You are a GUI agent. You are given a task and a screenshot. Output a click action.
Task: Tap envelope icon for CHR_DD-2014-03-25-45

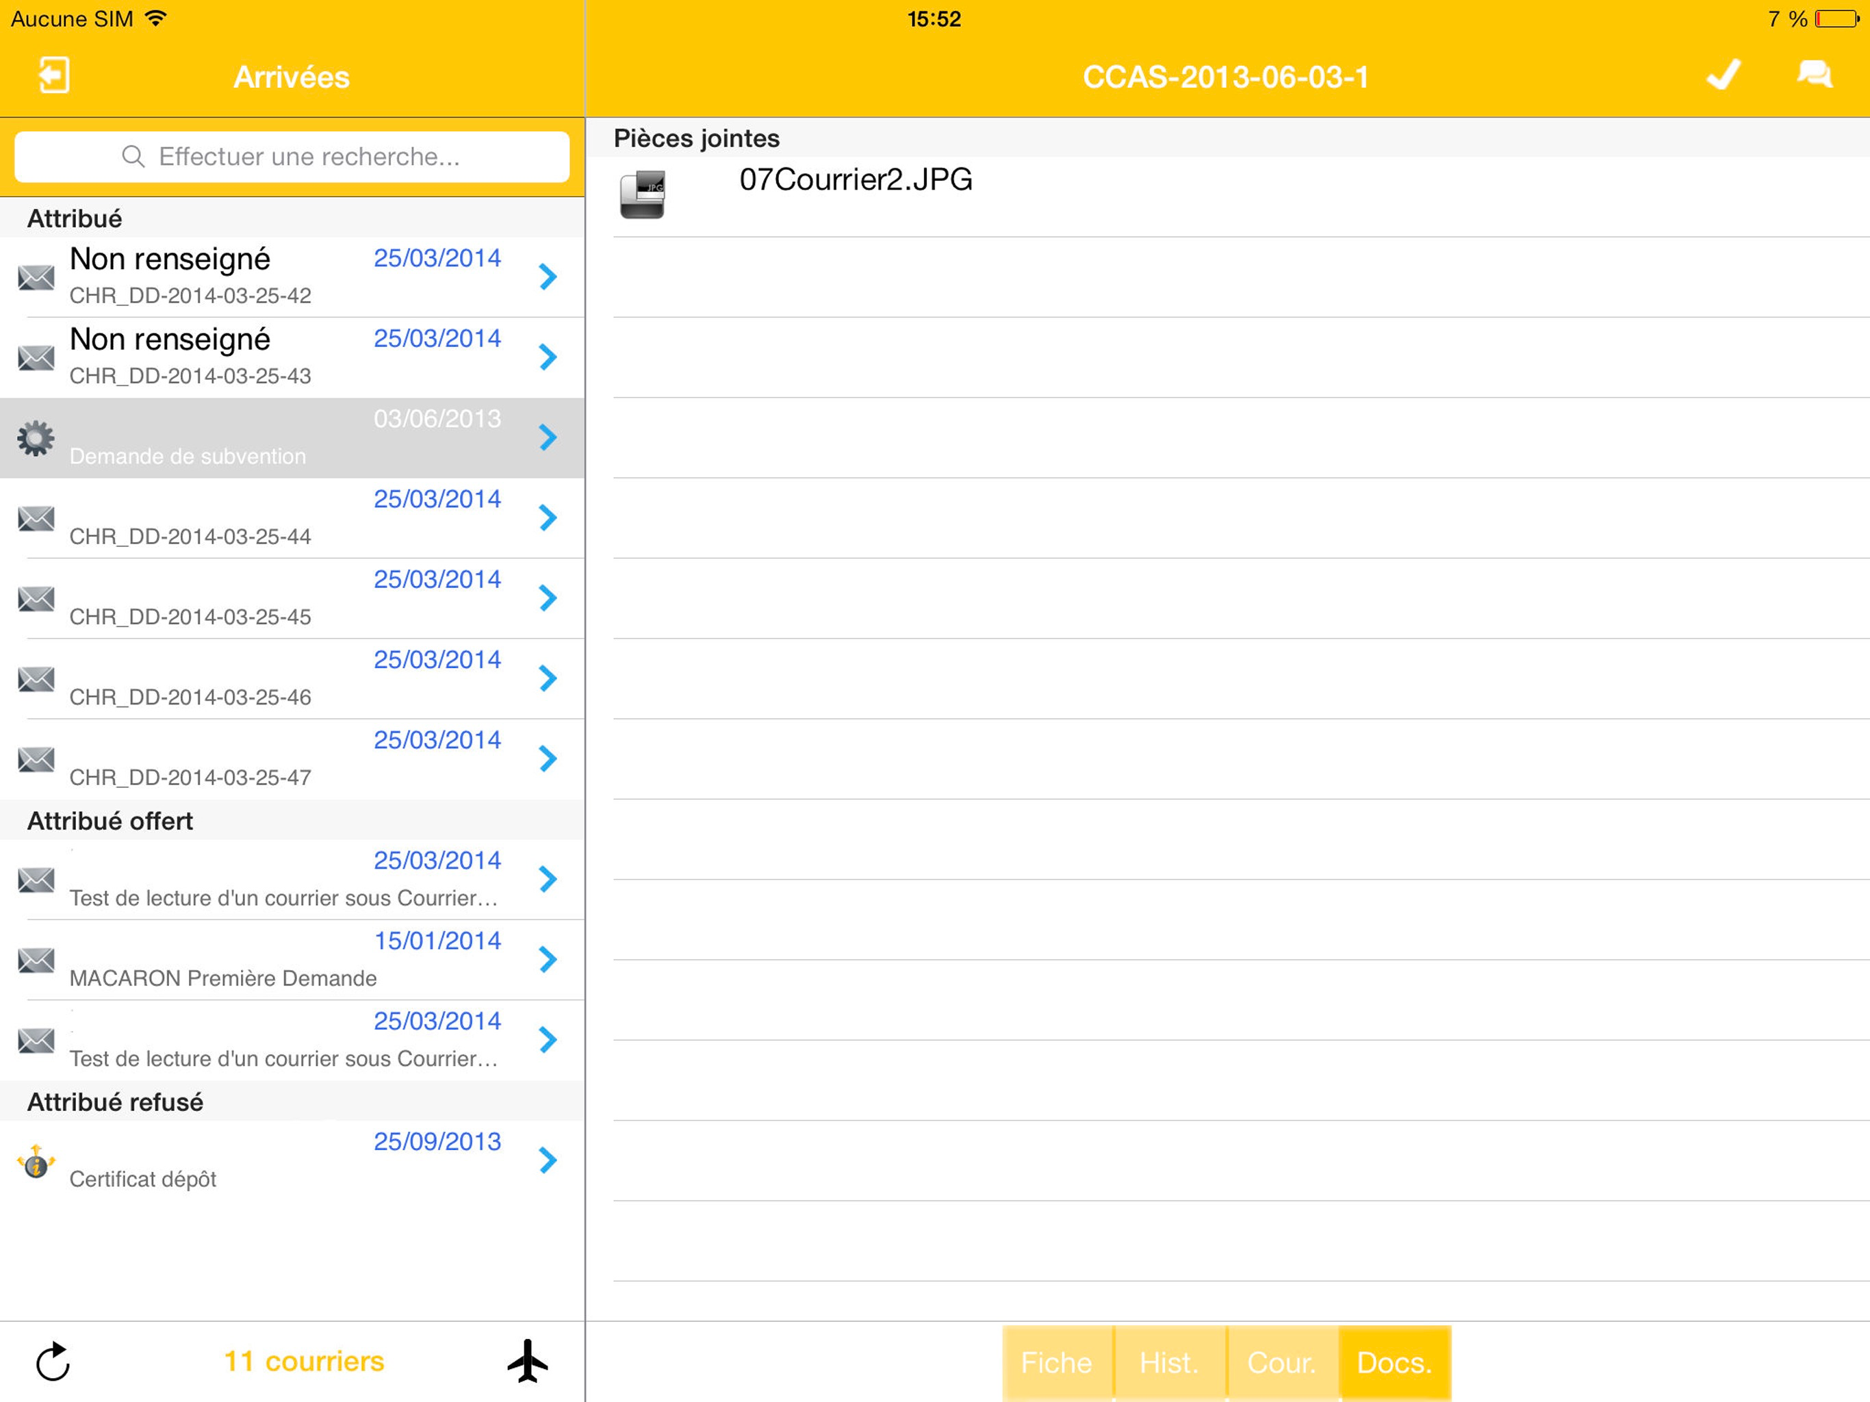[x=36, y=598]
